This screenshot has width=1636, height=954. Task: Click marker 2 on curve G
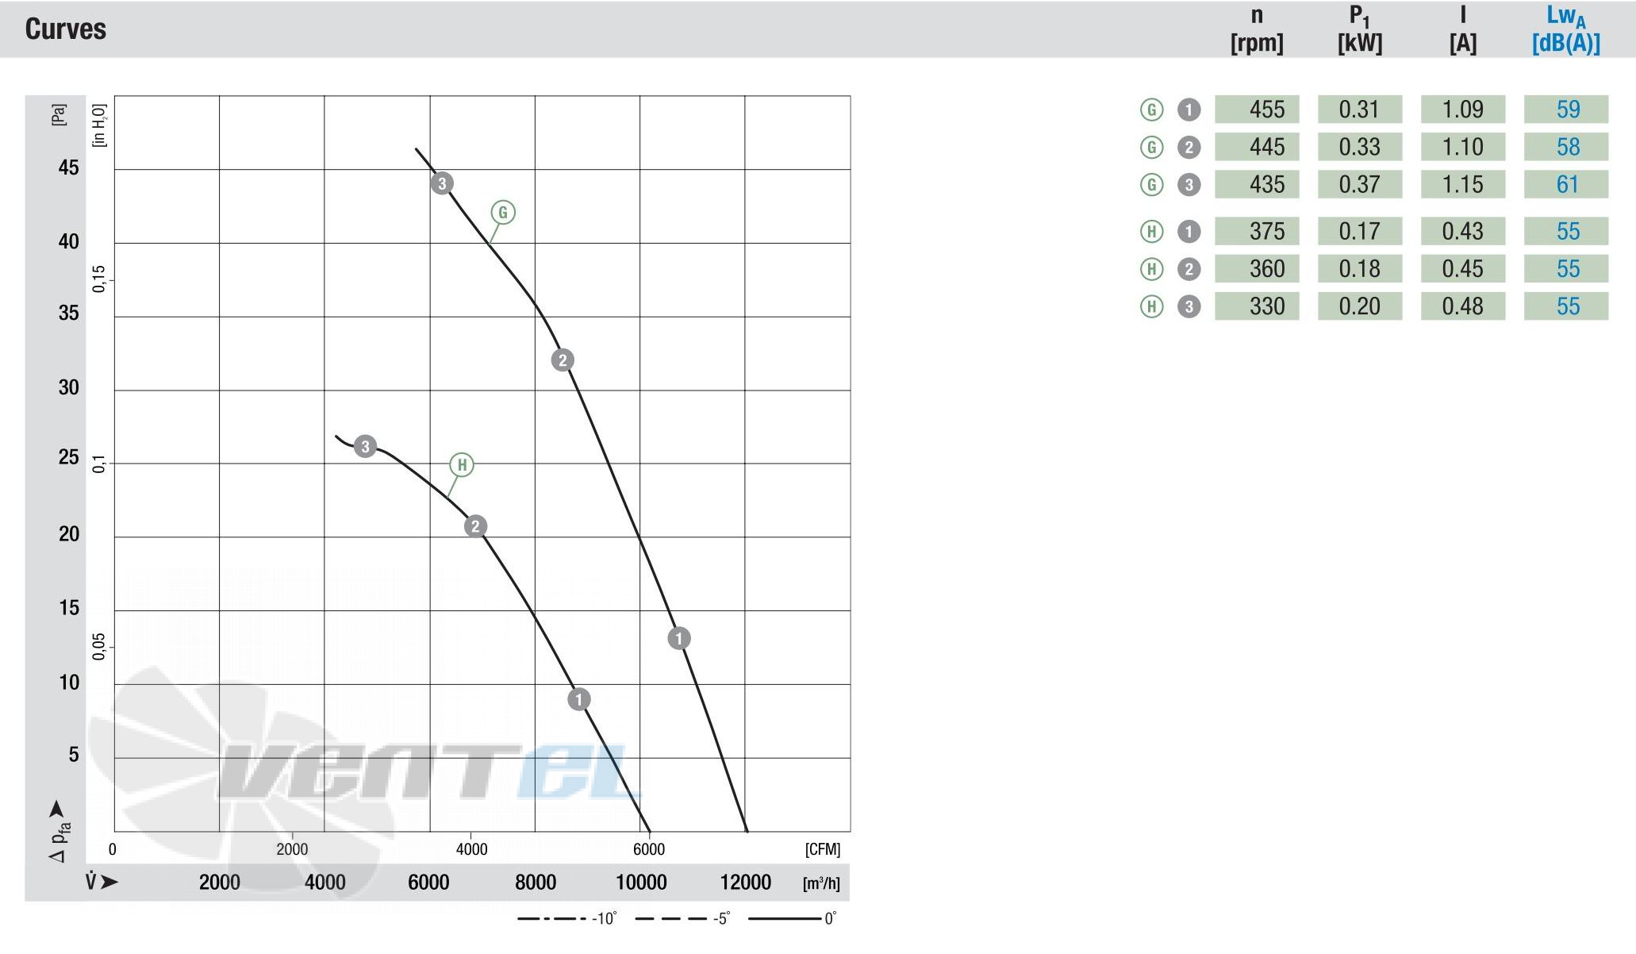coord(563,360)
